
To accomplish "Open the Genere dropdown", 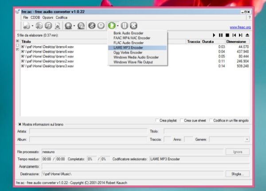I will (x=246, y=139).
